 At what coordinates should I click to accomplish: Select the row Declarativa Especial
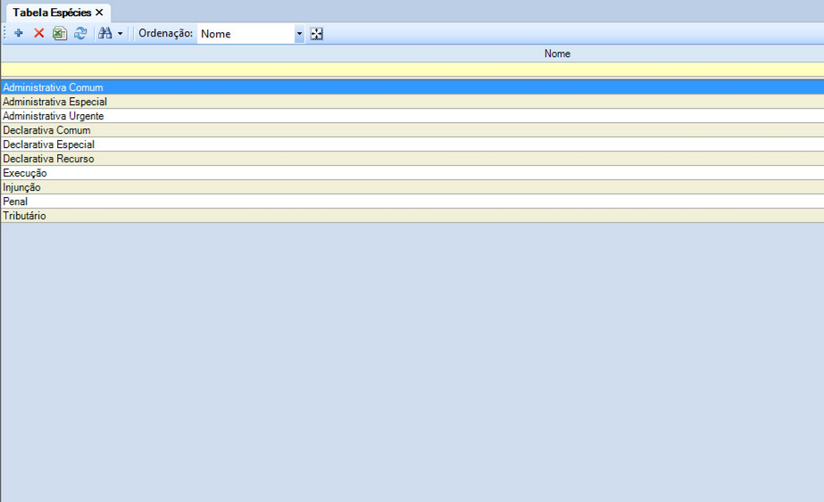tap(412, 144)
